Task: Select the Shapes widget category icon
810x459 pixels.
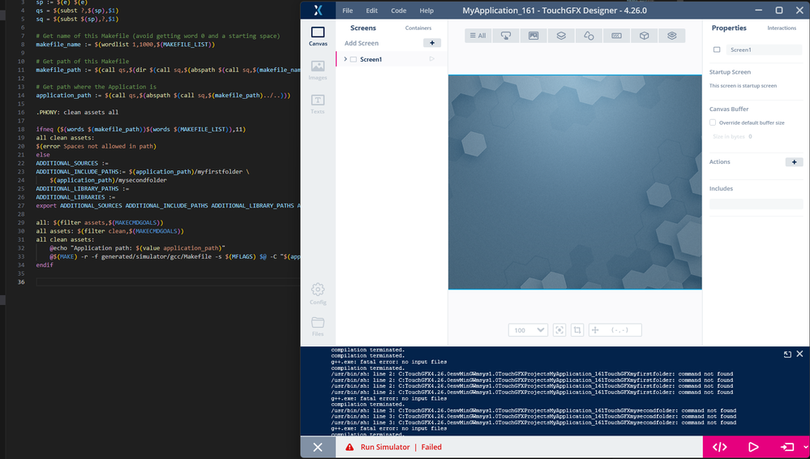Action: tap(589, 36)
